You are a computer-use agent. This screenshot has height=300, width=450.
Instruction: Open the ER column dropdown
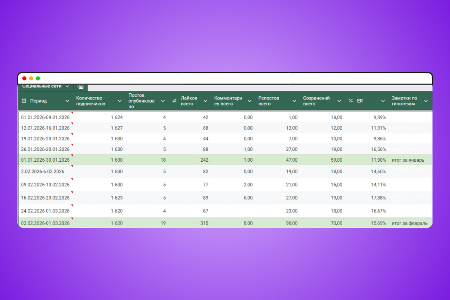383,101
